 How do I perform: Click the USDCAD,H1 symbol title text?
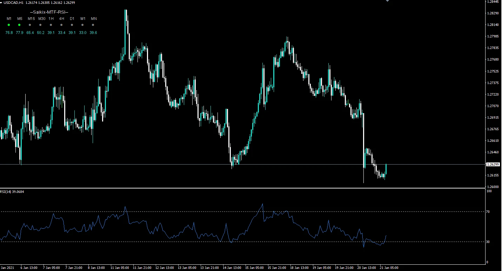click(14, 3)
